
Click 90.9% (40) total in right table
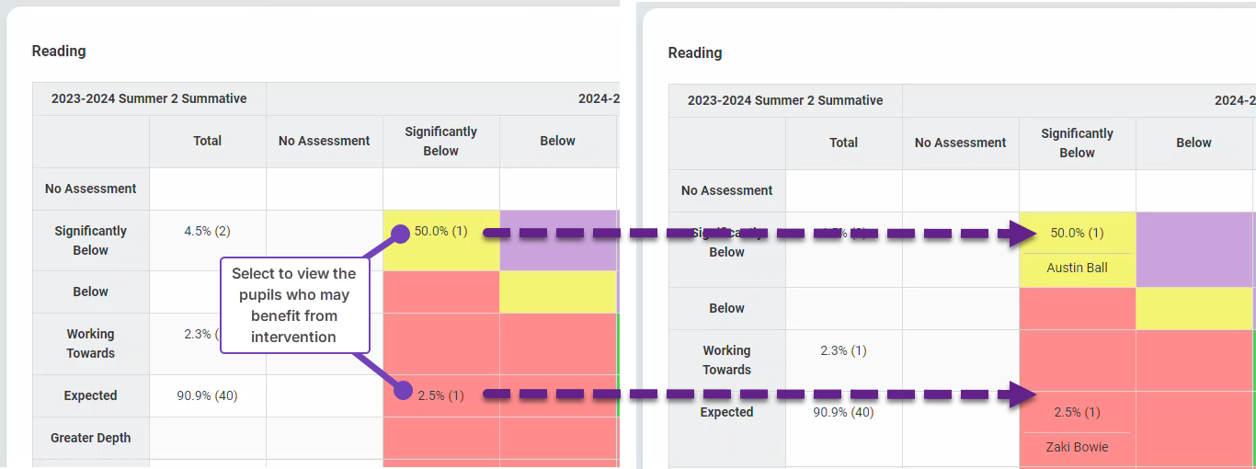[x=843, y=412]
